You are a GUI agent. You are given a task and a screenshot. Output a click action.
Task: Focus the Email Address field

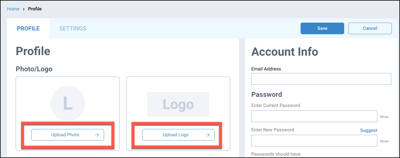point(321,79)
